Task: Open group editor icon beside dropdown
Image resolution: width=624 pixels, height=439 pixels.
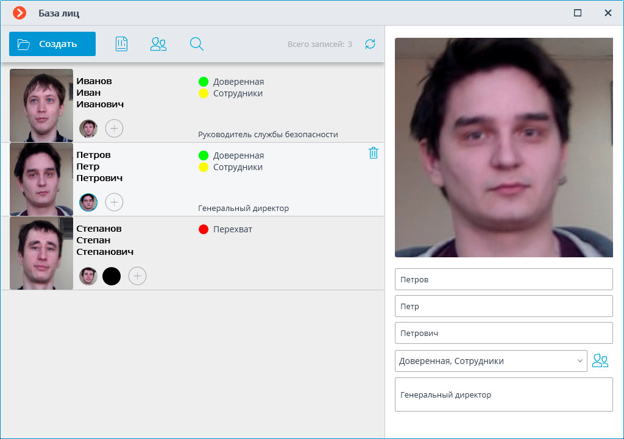Action: [600, 361]
